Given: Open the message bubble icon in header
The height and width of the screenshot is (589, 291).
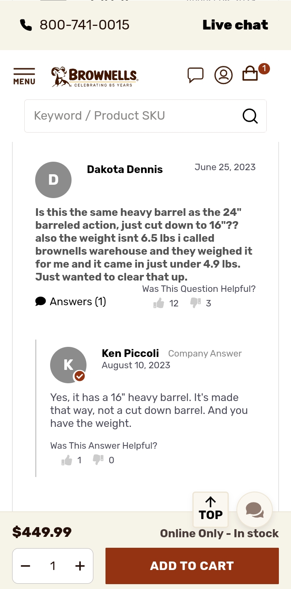Looking at the screenshot, I should click(x=196, y=75).
